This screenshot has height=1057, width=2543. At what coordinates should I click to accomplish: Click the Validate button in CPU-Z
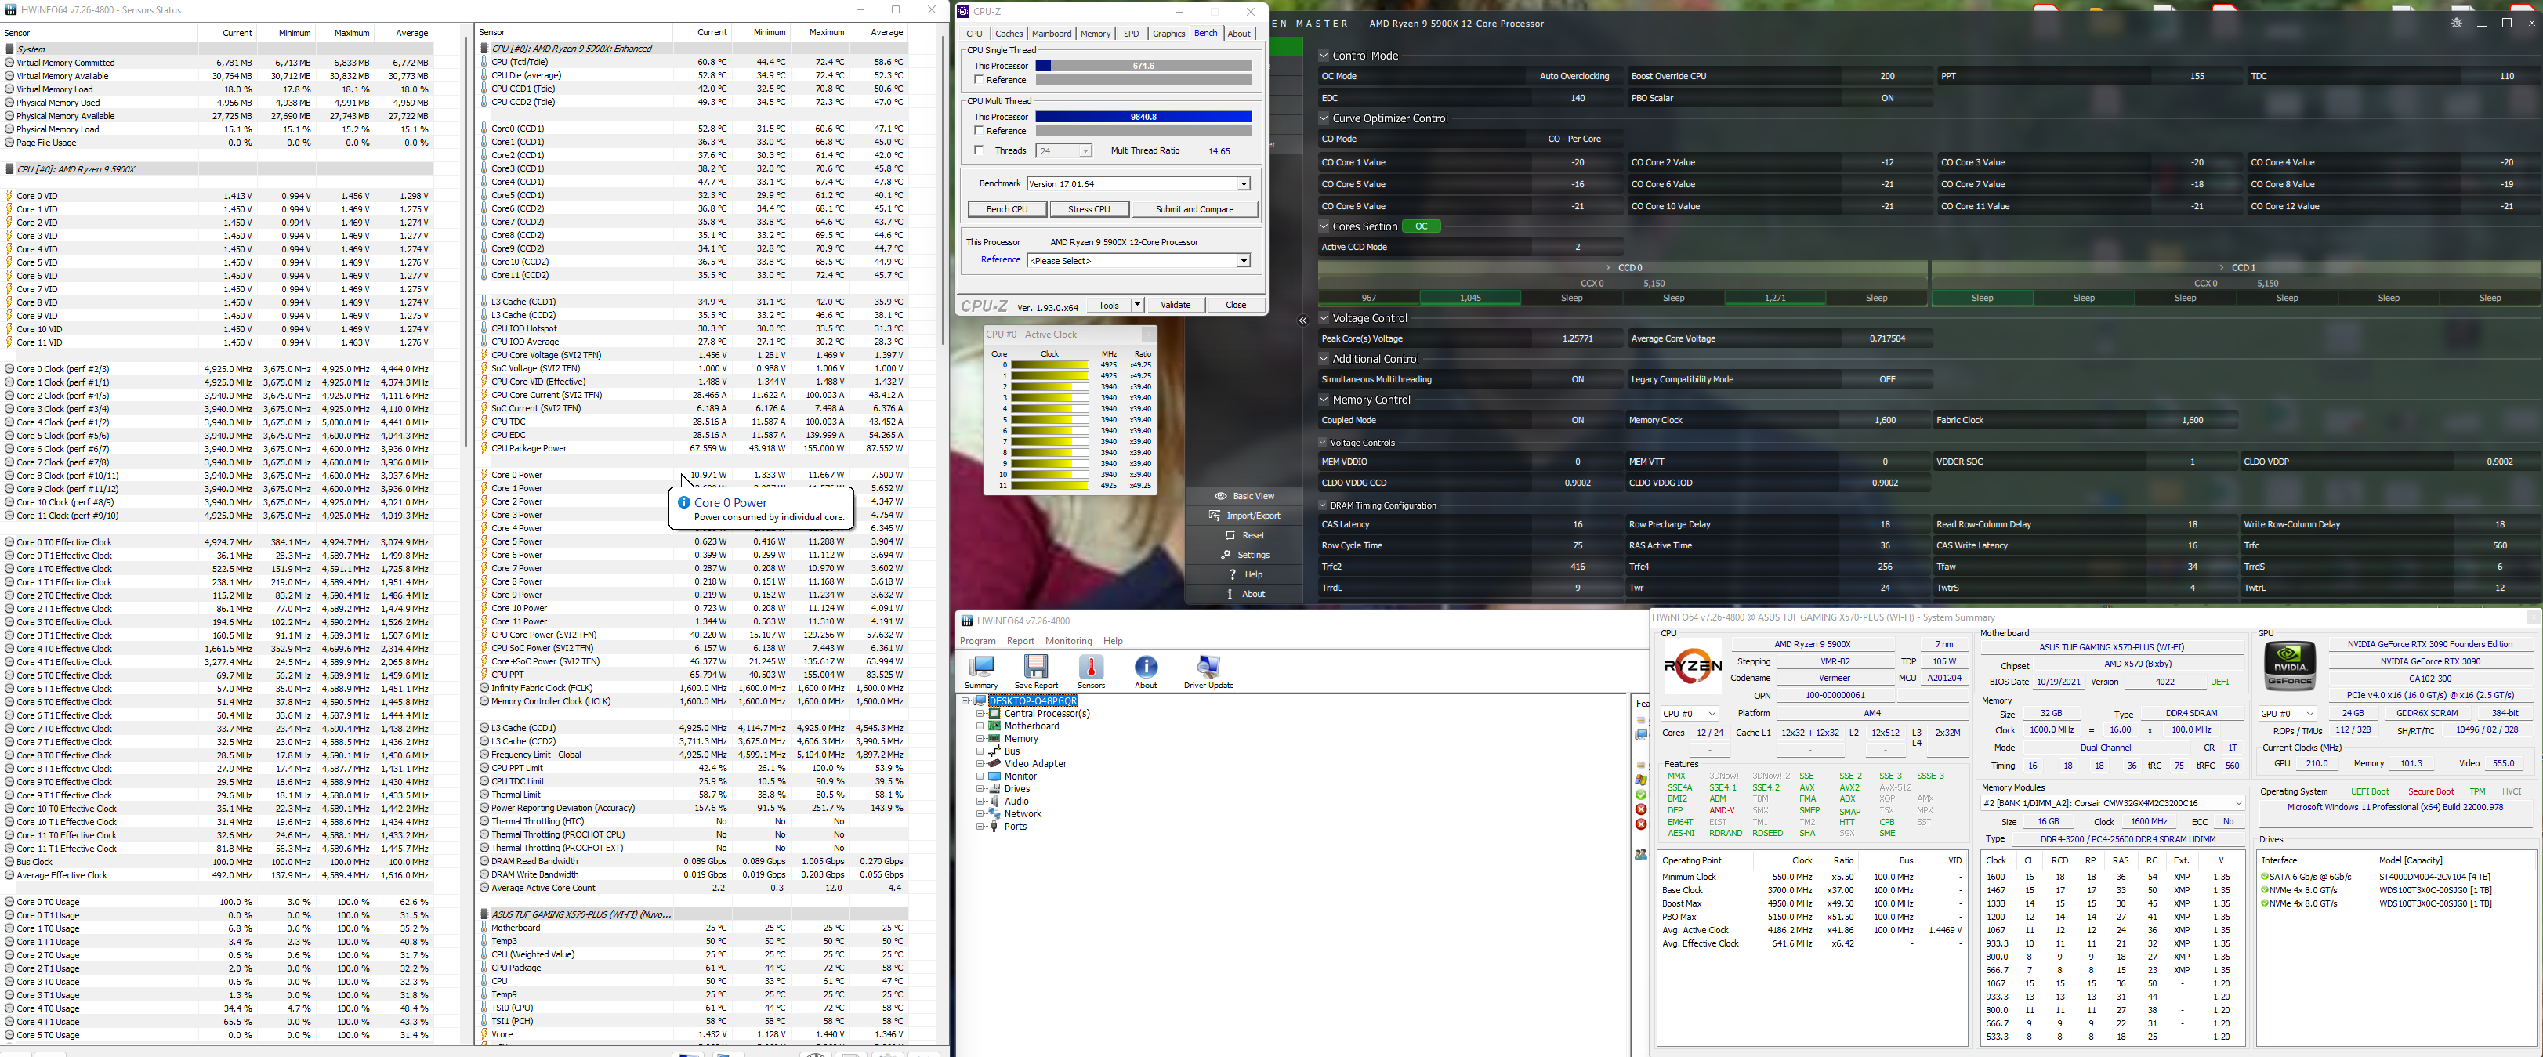tap(1176, 305)
